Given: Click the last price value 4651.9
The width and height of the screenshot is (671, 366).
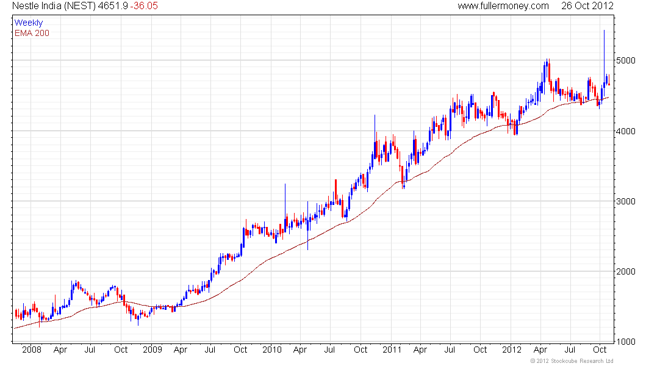Looking at the screenshot, I should click(113, 5).
